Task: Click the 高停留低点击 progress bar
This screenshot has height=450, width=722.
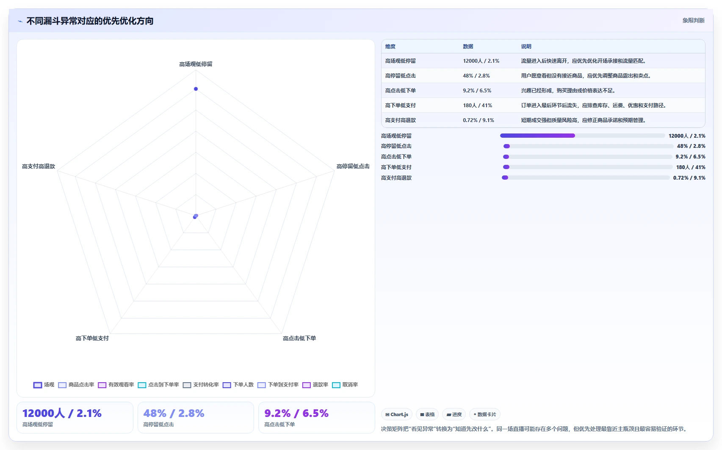Action: [589, 146]
